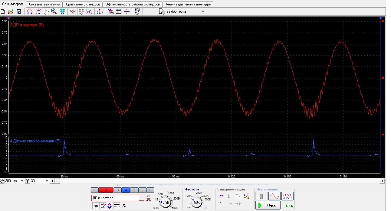The height and width of the screenshot is (211, 391).
Task: Open the Выбор теста dropdown
Action: (x=182, y=11)
